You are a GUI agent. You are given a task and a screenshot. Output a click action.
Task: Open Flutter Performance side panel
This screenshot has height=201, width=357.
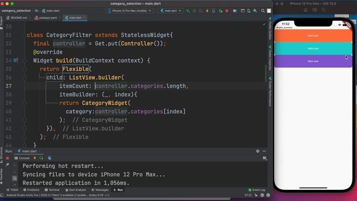(x=270, y=92)
